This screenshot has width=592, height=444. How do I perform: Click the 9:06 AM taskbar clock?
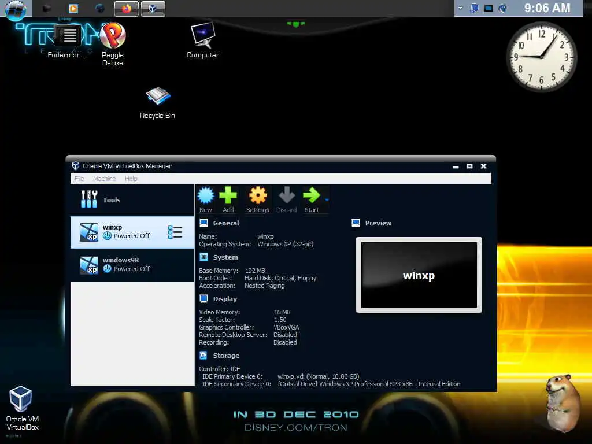(x=547, y=8)
